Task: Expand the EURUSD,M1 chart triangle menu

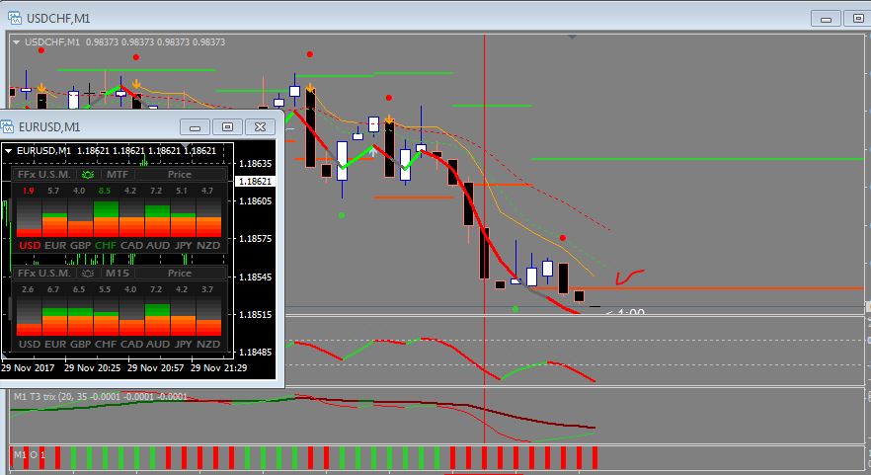Action: pyautogui.click(x=8, y=150)
